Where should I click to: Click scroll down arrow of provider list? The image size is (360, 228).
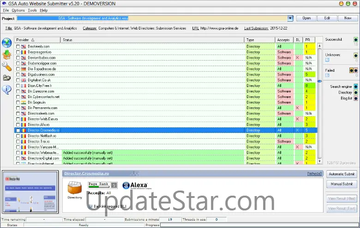tap(319, 161)
